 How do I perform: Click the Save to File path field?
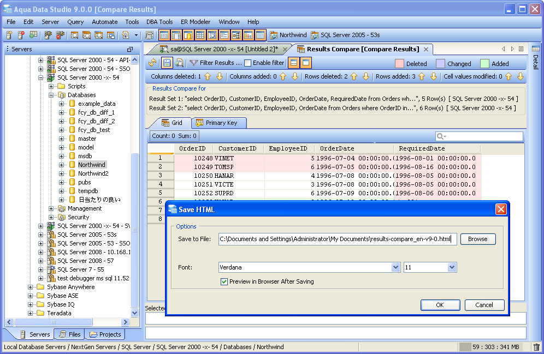pos(338,239)
